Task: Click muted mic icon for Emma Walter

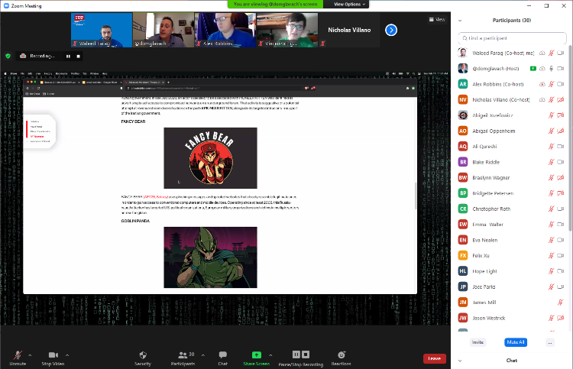Action: pos(552,225)
